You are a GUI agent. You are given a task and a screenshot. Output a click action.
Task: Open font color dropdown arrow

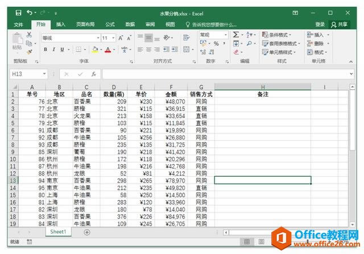point(114,49)
